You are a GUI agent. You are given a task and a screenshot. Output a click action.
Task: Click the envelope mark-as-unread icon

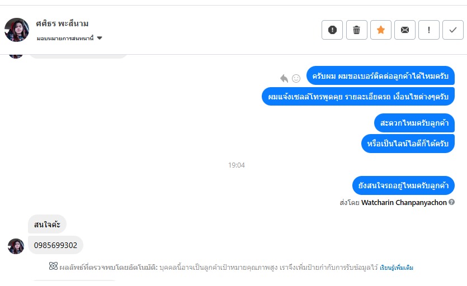pos(405,30)
